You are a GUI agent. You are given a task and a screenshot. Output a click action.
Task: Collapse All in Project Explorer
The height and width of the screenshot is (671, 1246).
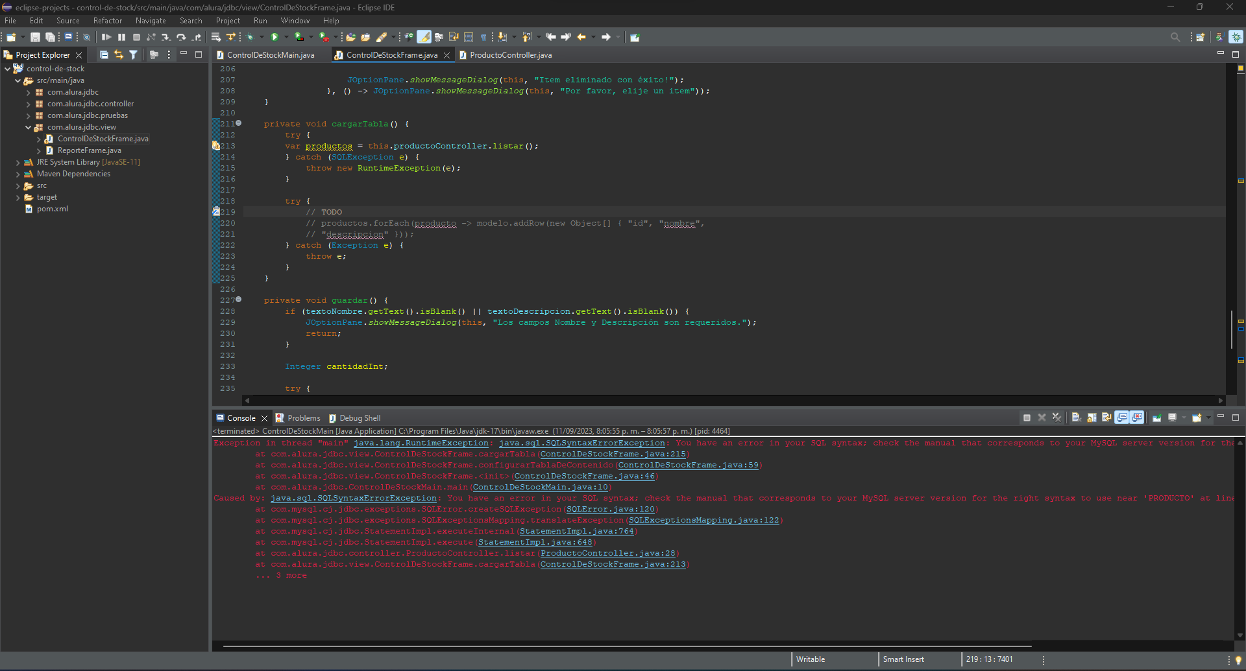[104, 55]
